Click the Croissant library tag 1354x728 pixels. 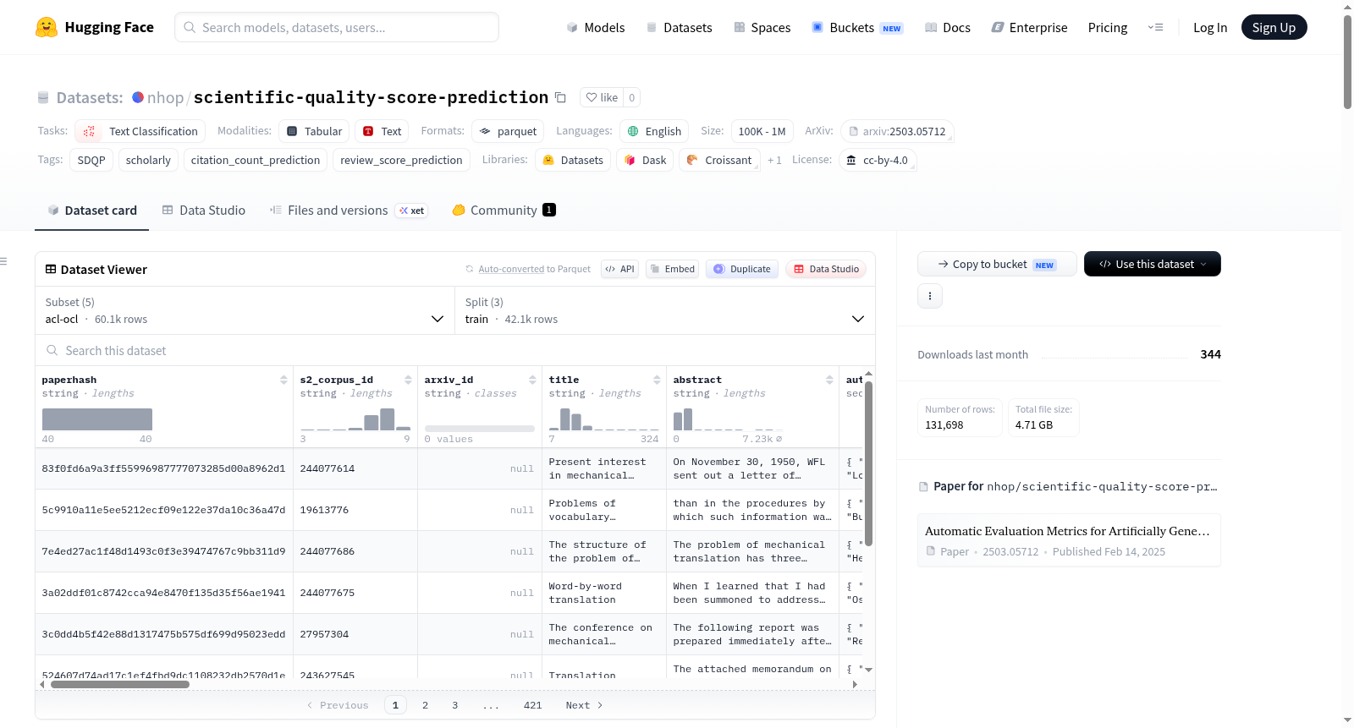click(718, 160)
